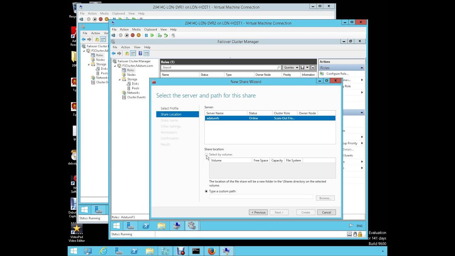The width and height of the screenshot is (455, 256).
Task: Open Internet Explorer from host taskbar
Action: coord(103,251)
